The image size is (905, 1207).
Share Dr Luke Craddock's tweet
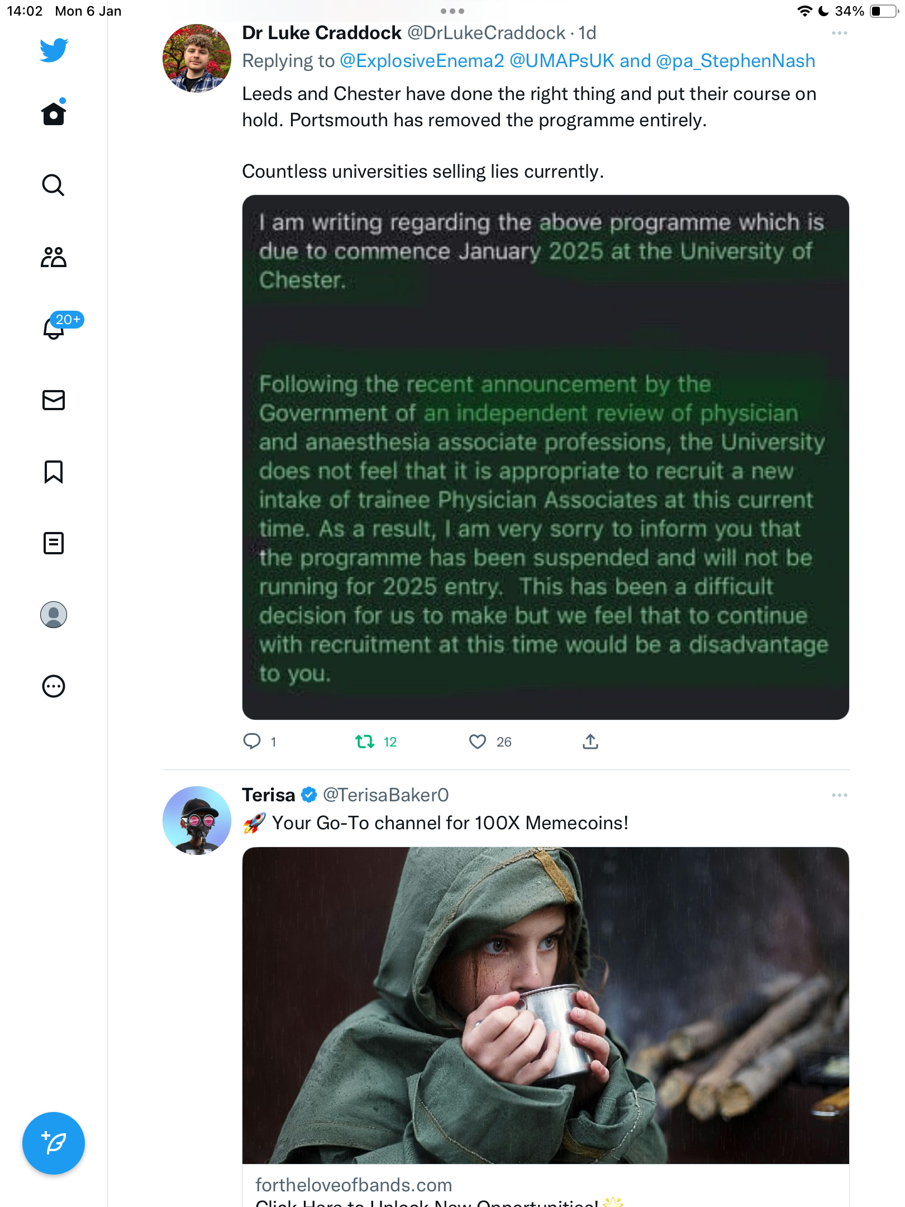point(590,742)
